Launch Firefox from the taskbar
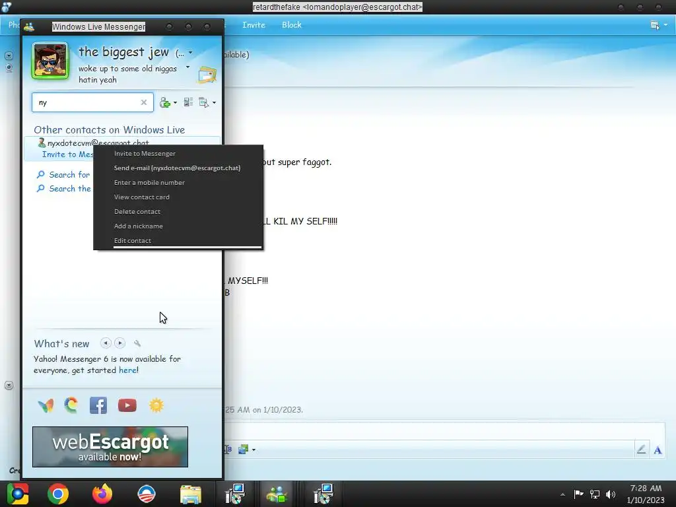The width and height of the screenshot is (676, 507). point(102,494)
